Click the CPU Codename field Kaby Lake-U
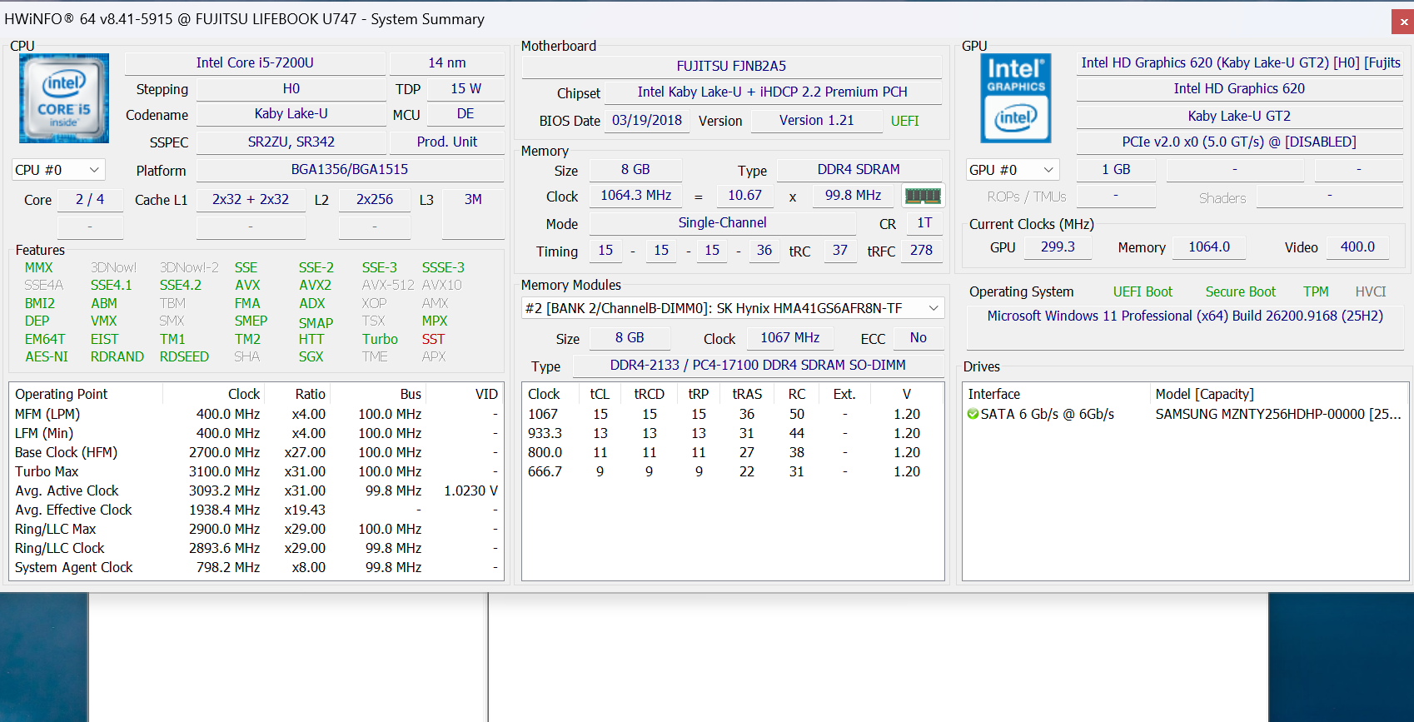Image resolution: width=1414 pixels, height=722 pixels. pos(291,114)
